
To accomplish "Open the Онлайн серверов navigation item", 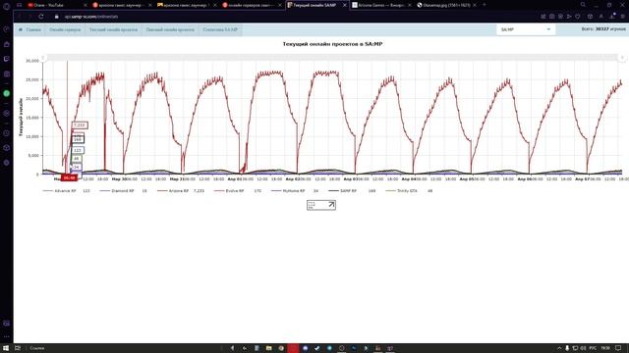I will click(65, 29).
